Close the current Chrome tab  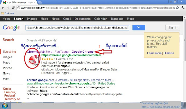[x=35, y=3]
